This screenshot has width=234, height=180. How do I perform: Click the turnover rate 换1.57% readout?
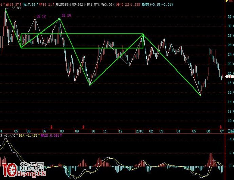point(93,5)
